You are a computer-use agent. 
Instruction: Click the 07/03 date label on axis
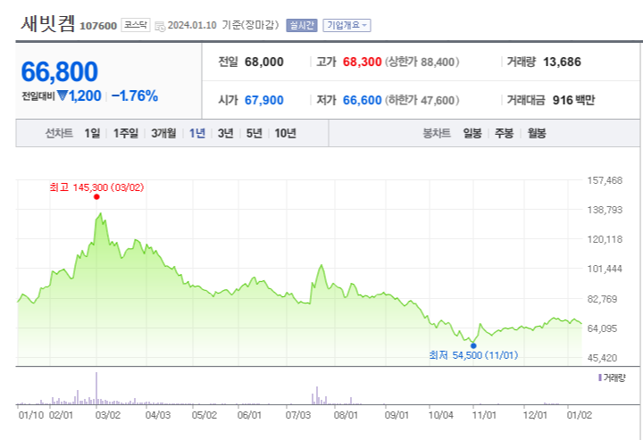(298, 415)
